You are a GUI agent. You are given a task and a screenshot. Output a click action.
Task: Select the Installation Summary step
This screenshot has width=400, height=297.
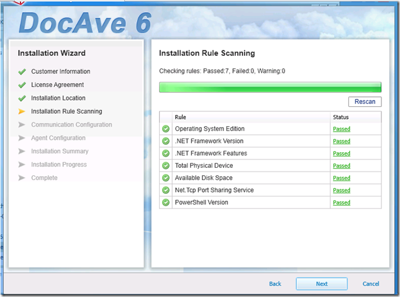pyautogui.click(x=60, y=152)
